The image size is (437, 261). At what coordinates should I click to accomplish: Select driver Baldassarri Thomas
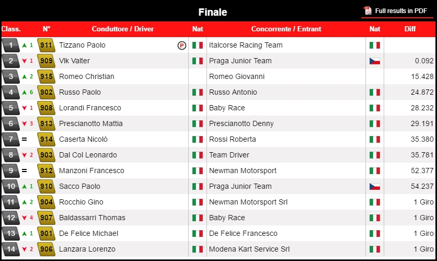pyautogui.click(x=92, y=218)
